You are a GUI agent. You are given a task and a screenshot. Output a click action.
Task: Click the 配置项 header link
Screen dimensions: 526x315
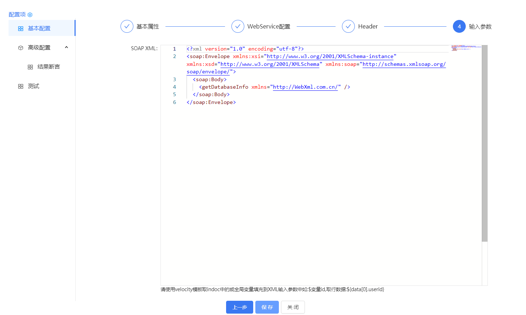click(17, 14)
